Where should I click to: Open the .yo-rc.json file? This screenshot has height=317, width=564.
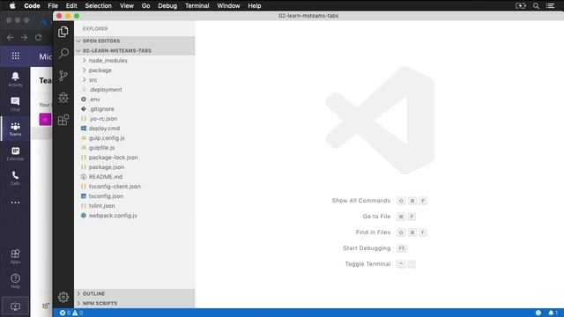coord(135,119)
